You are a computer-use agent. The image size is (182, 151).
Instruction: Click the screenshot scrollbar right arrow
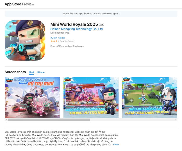176,120
